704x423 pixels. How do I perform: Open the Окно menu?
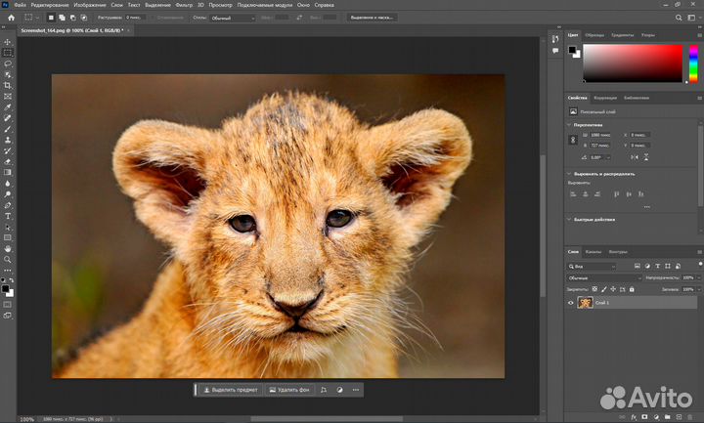[x=303, y=5]
